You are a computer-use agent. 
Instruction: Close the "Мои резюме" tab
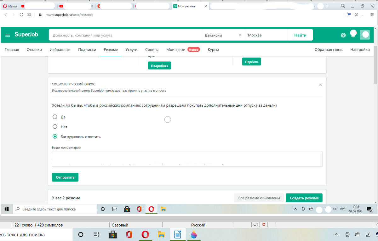tap(206, 6)
